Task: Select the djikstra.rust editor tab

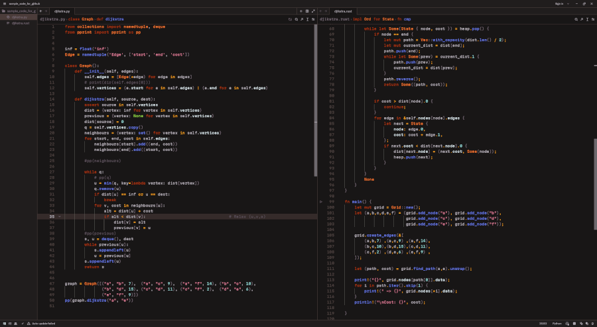Action: (x=343, y=11)
